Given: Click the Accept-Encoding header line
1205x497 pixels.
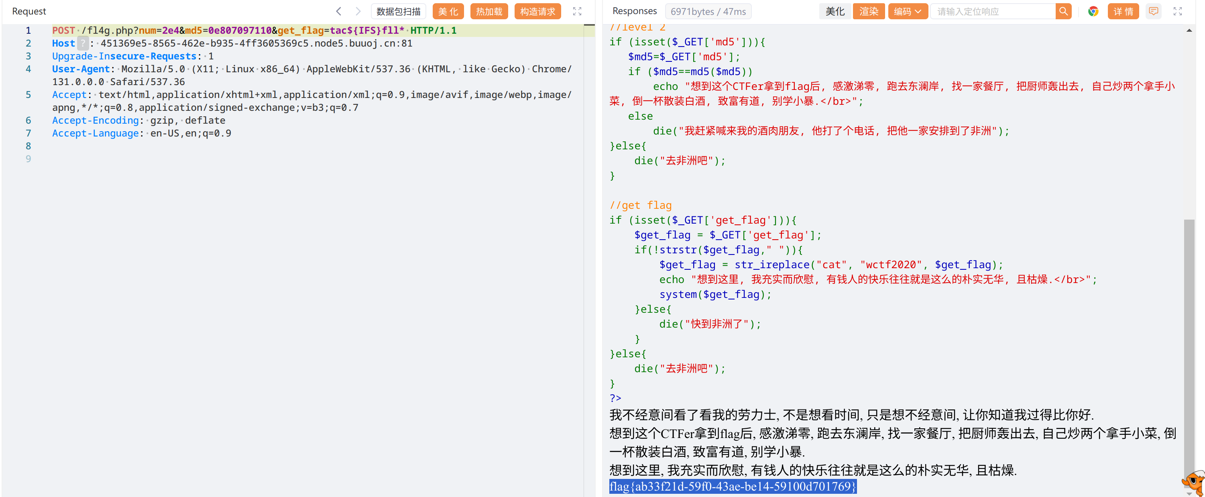Looking at the screenshot, I should point(138,120).
